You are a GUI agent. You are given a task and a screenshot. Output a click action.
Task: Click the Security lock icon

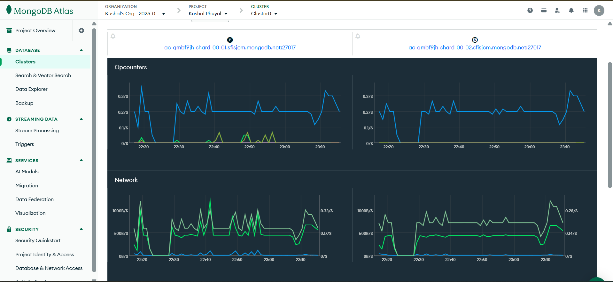pyautogui.click(x=9, y=229)
